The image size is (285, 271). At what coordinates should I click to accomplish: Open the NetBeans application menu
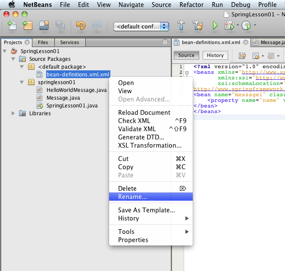click(x=38, y=5)
